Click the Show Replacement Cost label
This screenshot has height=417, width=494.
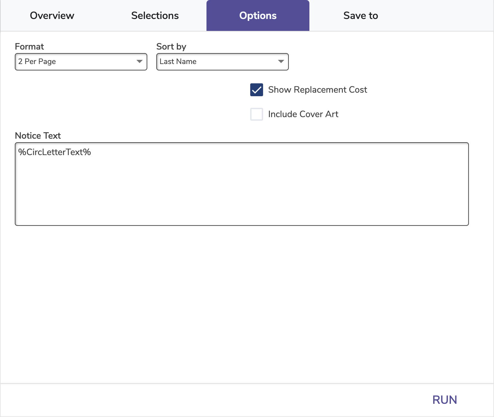pos(317,90)
